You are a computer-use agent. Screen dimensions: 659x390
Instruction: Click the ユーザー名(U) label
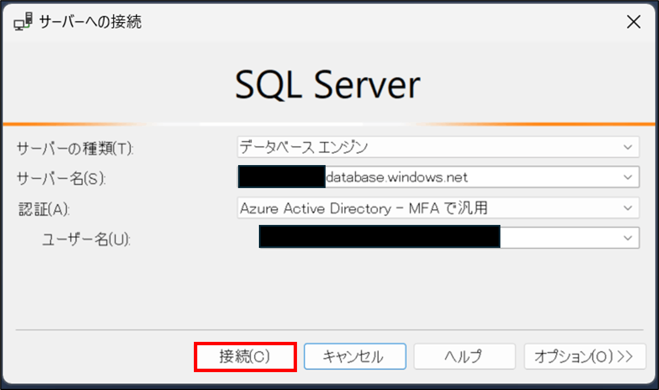pyautogui.click(x=86, y=239)
